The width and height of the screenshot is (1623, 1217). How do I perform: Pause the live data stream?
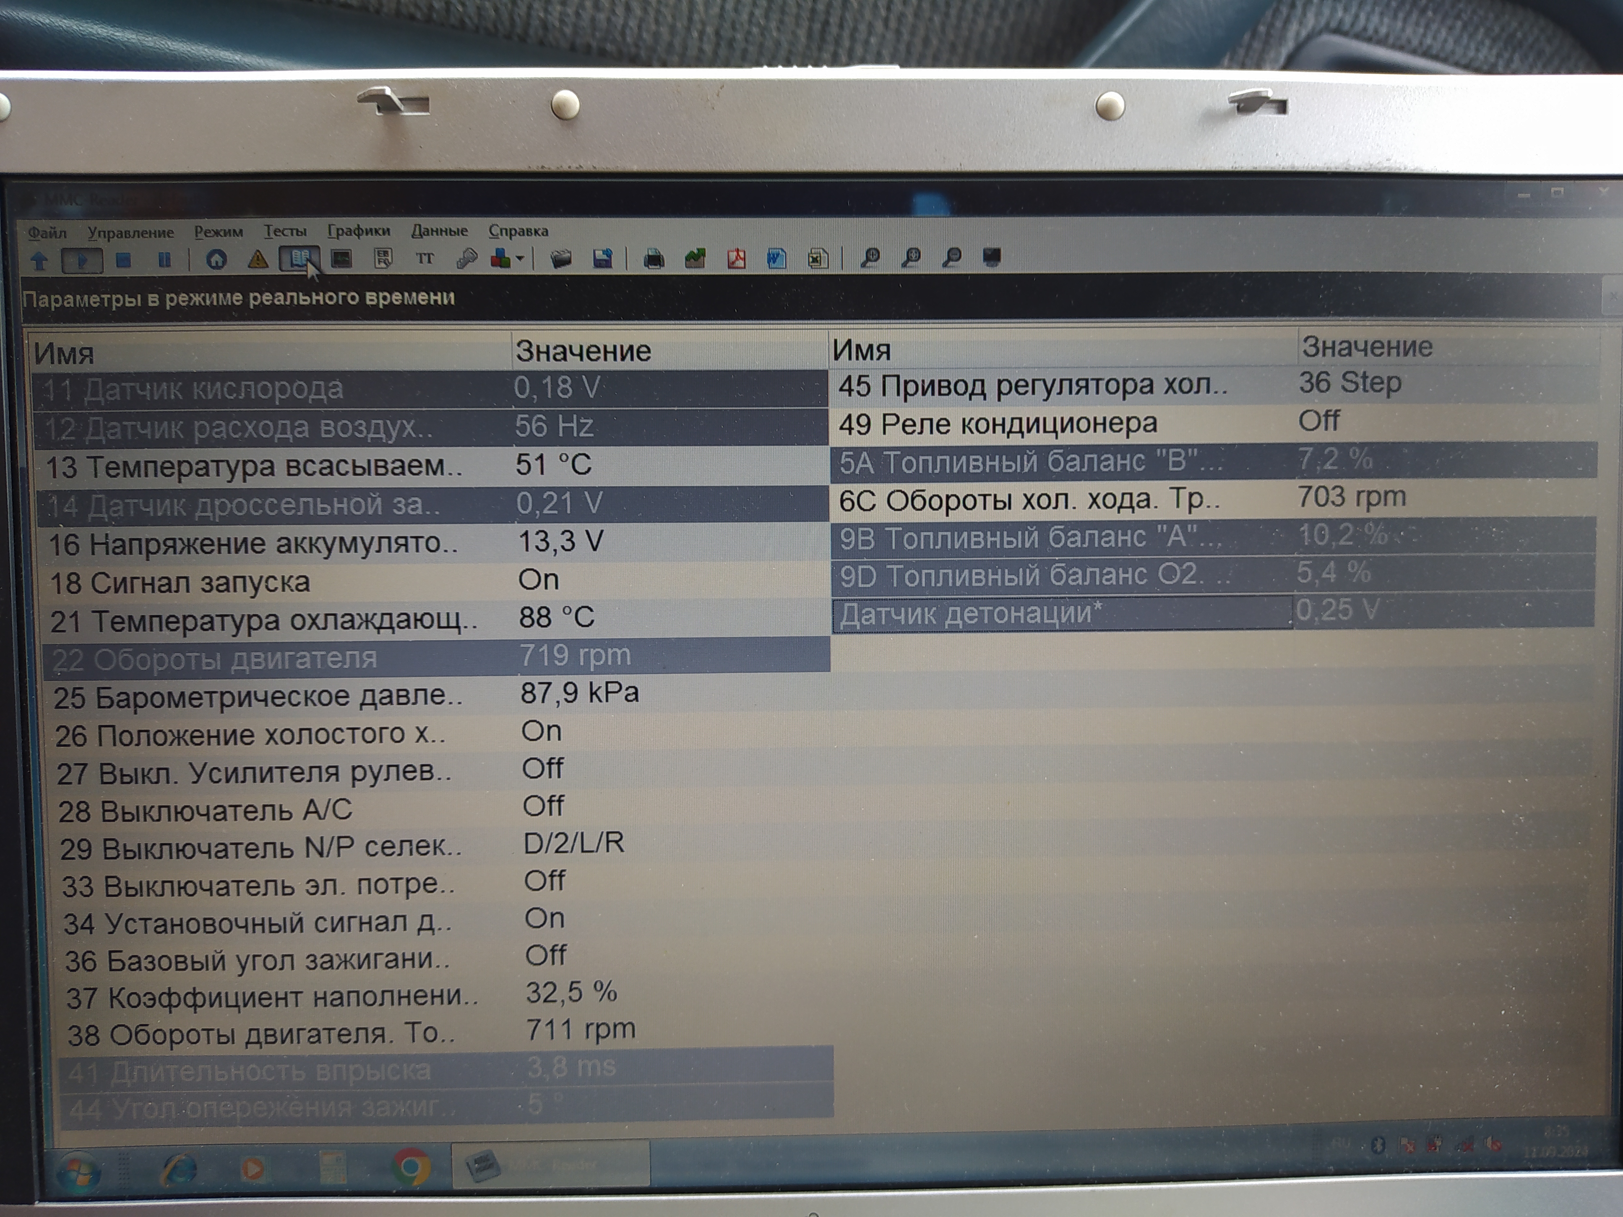click(164, 260)
